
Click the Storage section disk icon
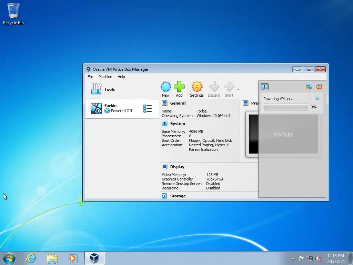[x=164, y=196]
